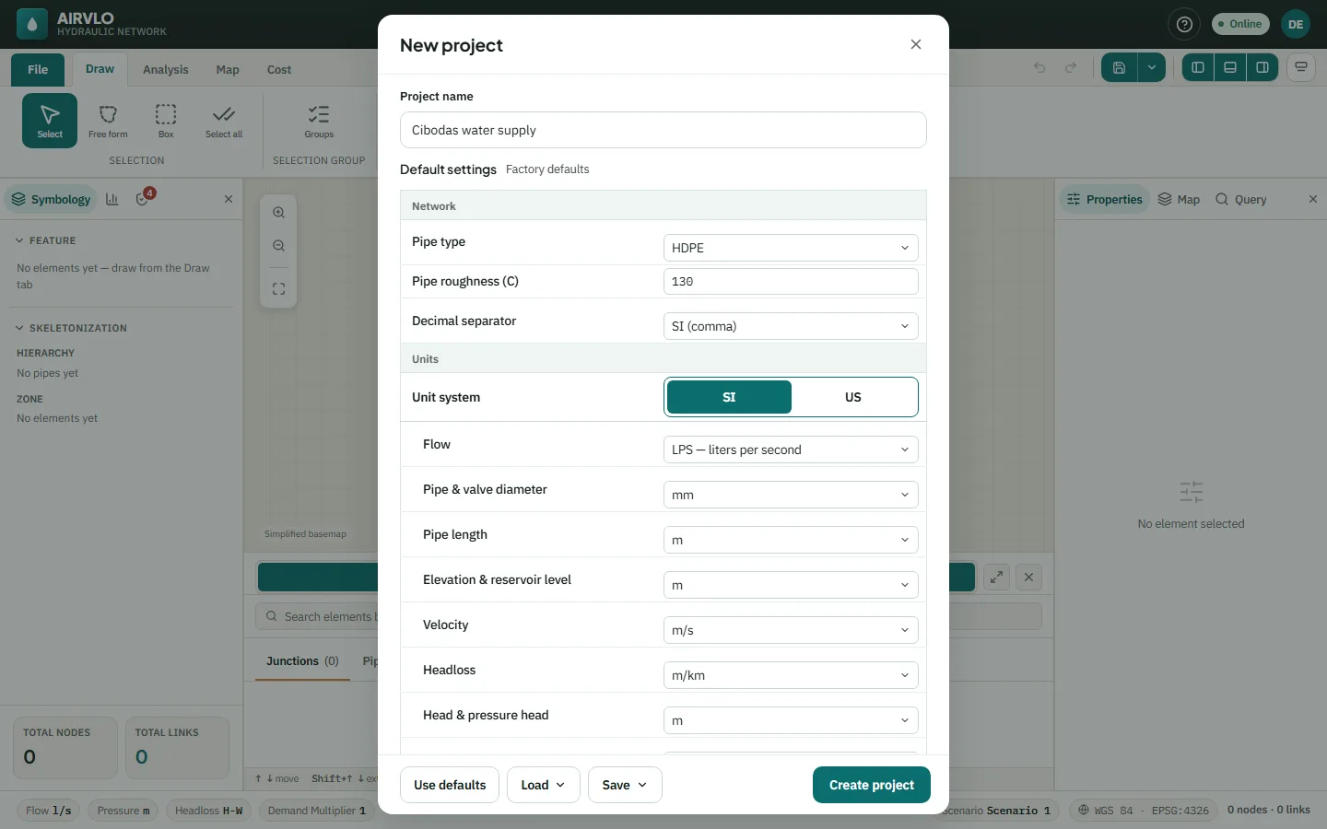Open the Velocity unit dropdown
This screenshot has height=829, width=1327.
[791, 630]
